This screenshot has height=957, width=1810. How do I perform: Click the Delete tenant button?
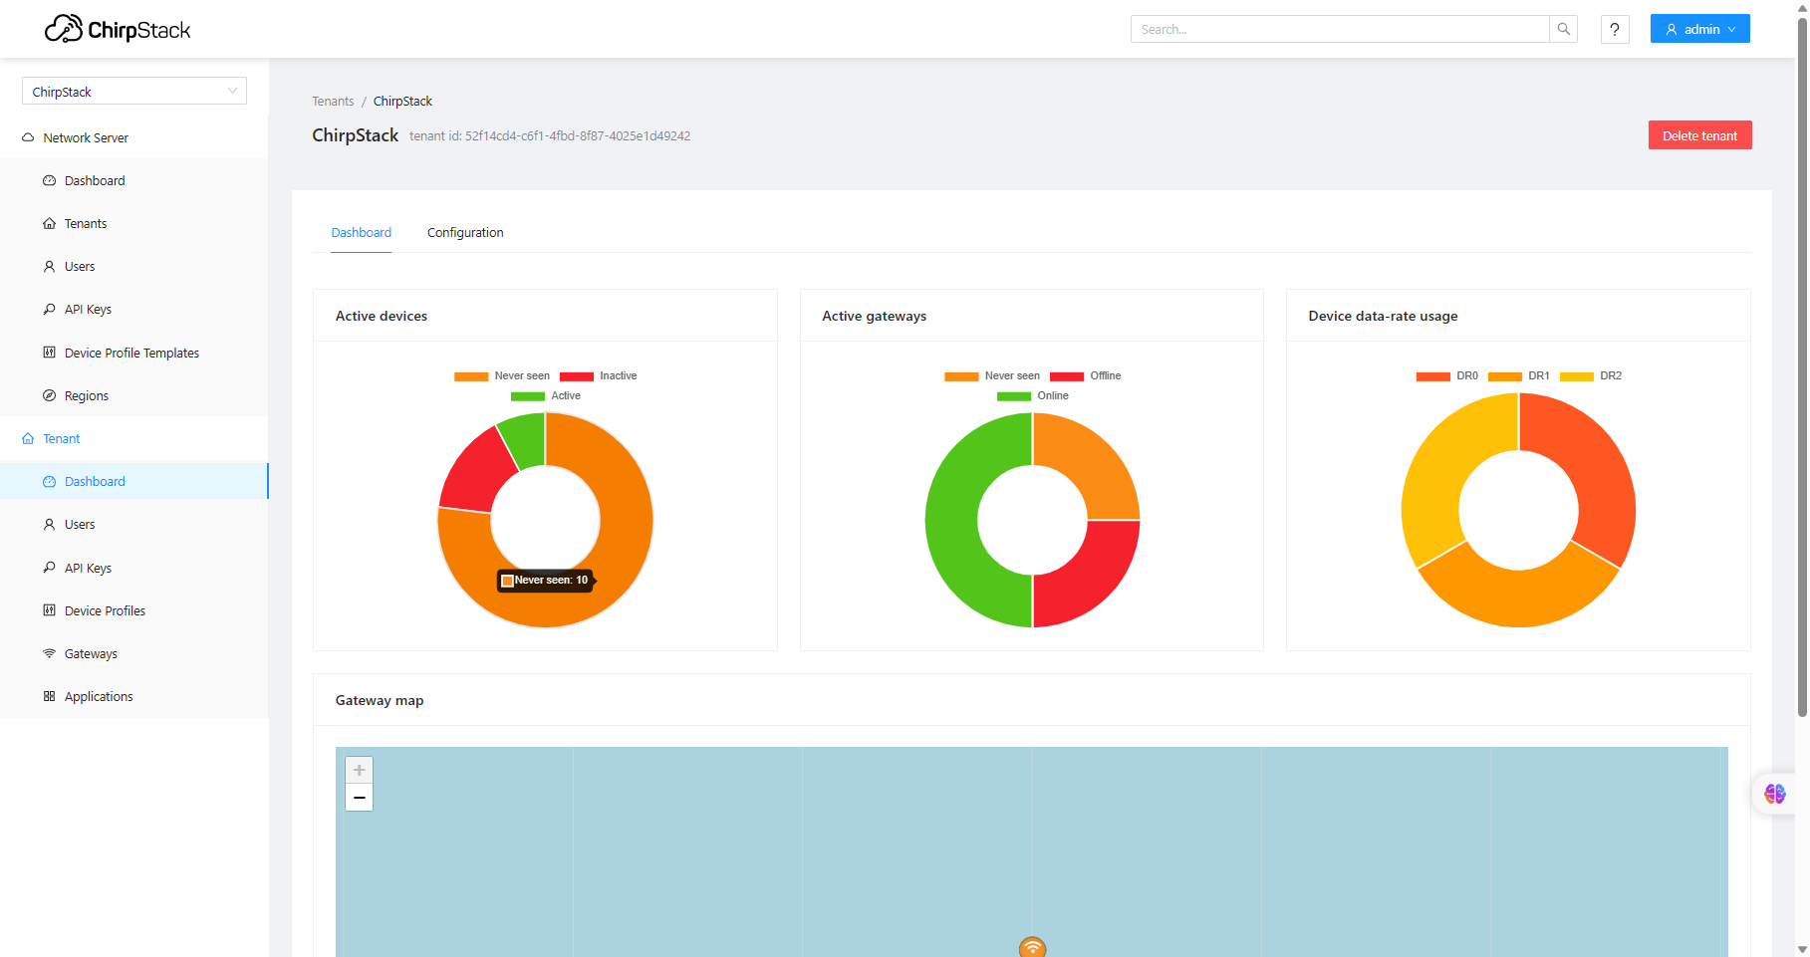pos(1700,135)
